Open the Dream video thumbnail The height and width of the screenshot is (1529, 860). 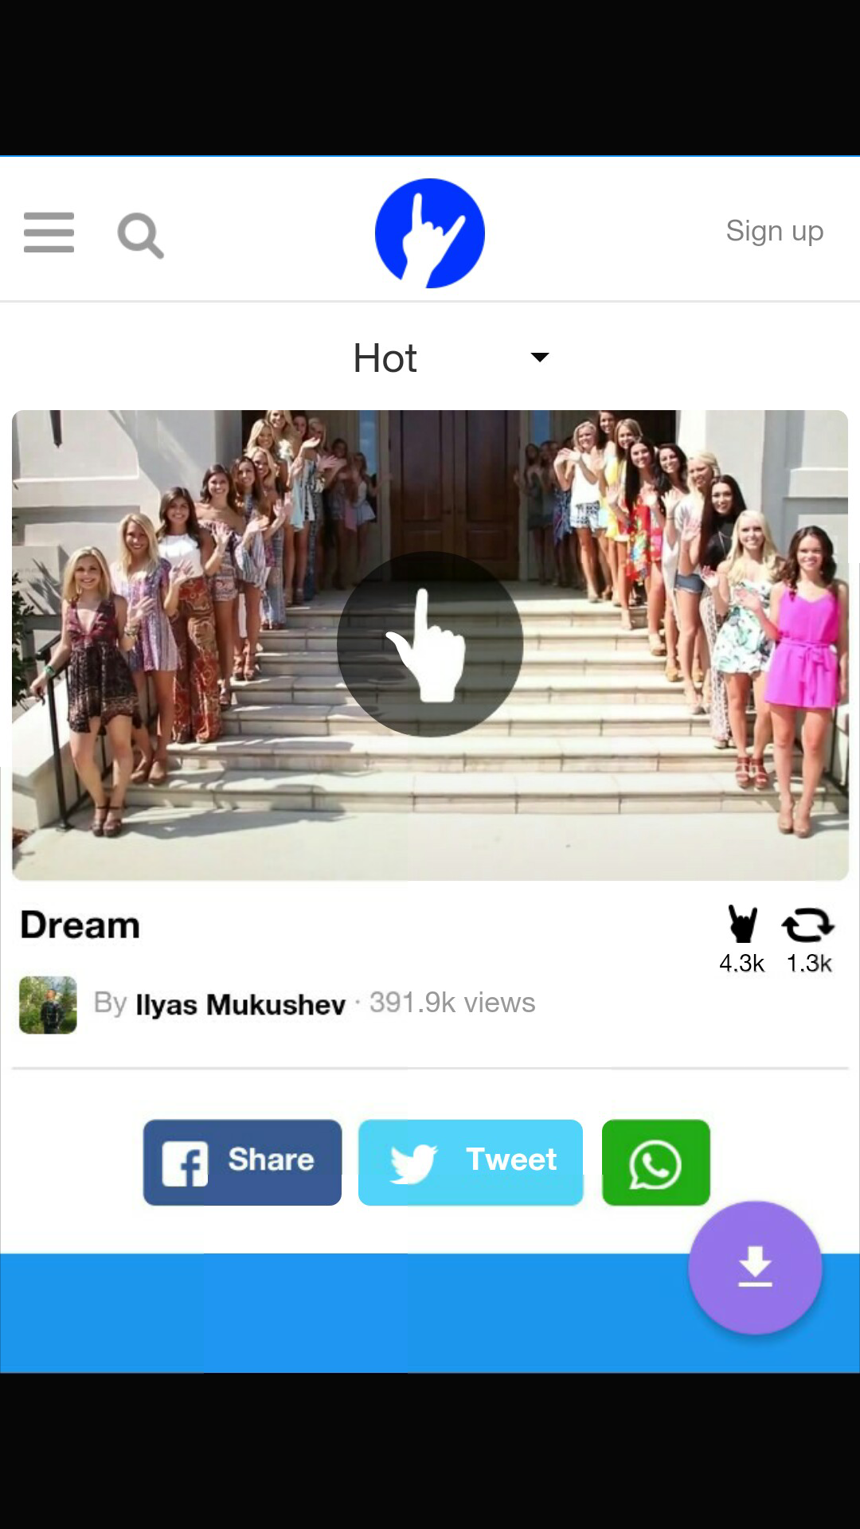(x=430, y=645)
